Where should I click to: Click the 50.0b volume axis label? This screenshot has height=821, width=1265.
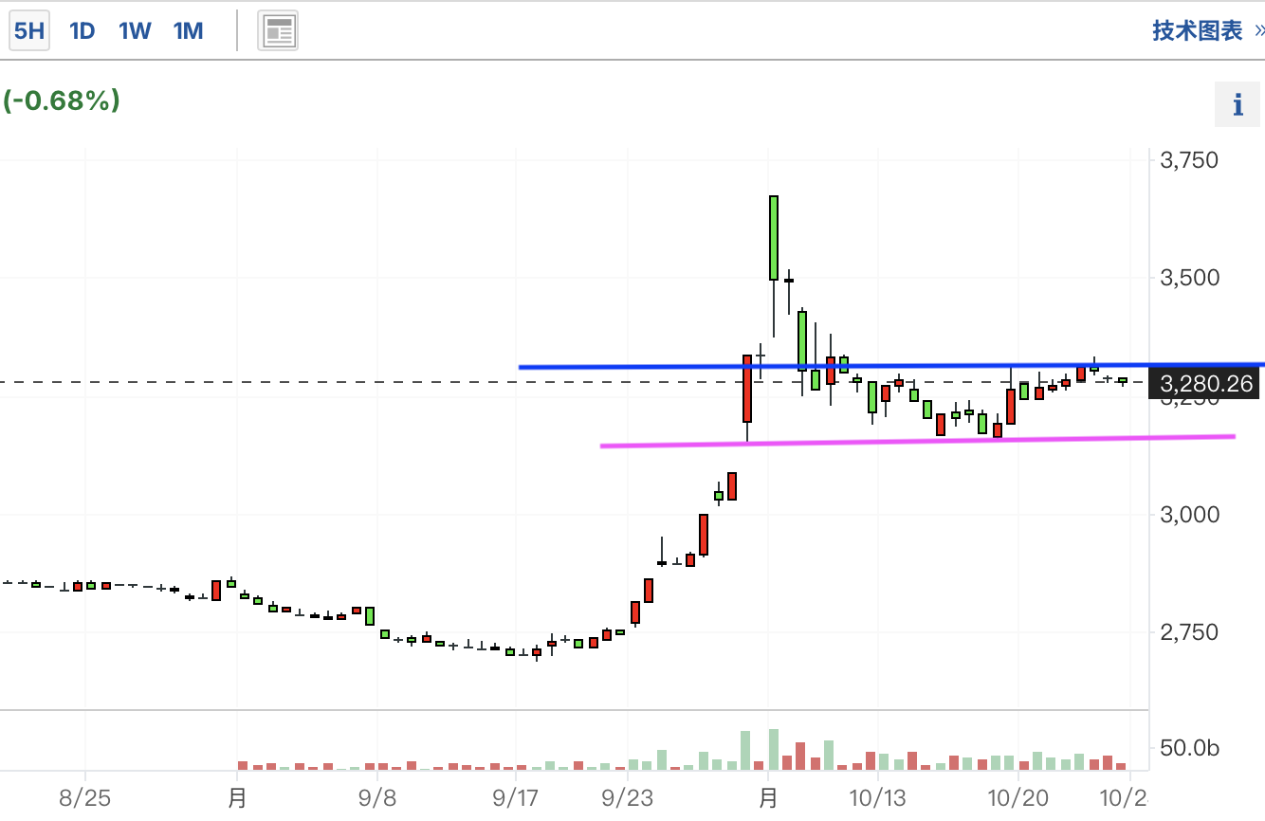tap(1189, 749)
